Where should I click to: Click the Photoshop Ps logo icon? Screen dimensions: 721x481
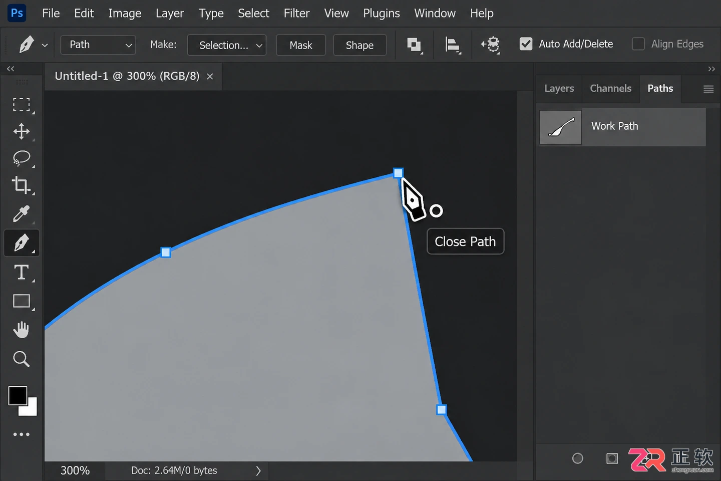[x=17, y=13]
